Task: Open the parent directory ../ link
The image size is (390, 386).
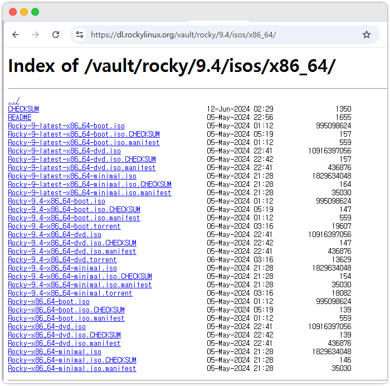Action: [14, 100]
